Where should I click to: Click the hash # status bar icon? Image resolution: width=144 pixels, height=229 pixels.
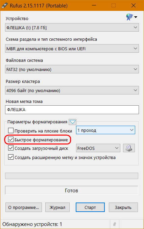point(115,224)
